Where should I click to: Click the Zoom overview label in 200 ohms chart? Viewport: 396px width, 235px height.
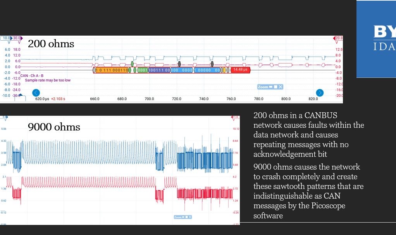click(263, 87)
